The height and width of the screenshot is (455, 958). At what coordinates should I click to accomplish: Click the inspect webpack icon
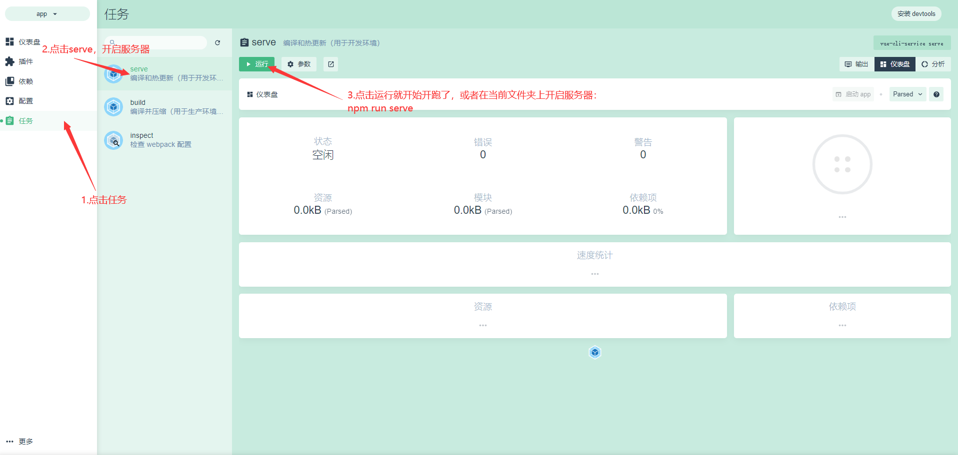(x=113, y=140)
